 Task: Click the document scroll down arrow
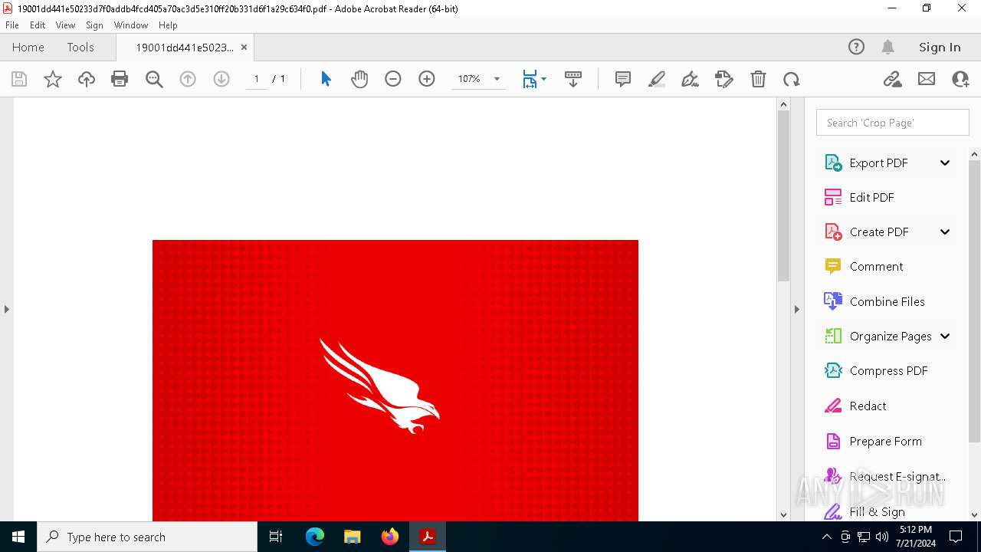783,515
